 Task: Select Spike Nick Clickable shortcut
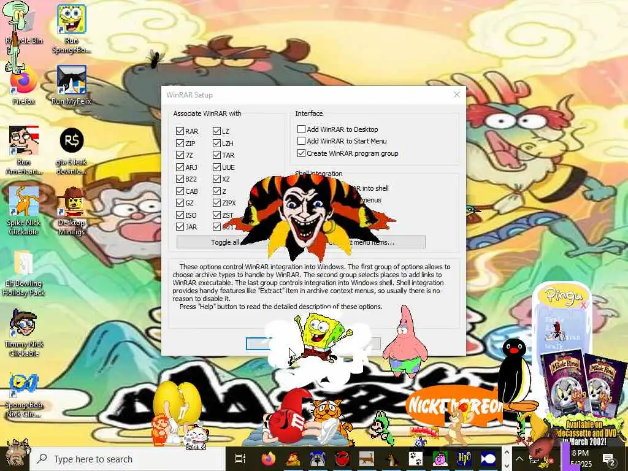23,211
